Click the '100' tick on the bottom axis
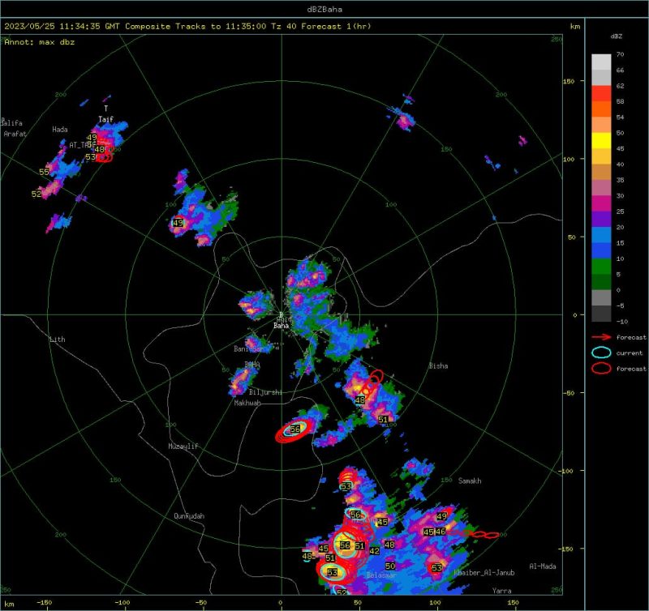 point(436,602)
